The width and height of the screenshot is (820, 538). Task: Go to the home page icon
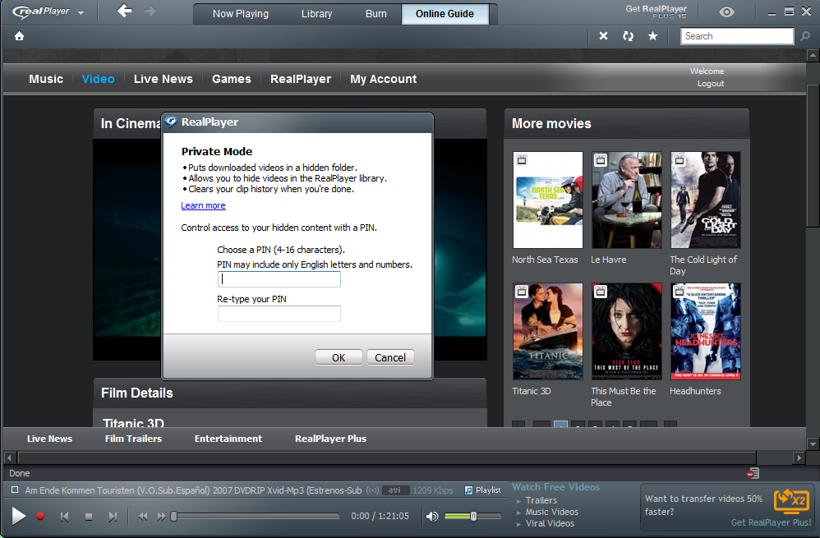click(20, 36)
